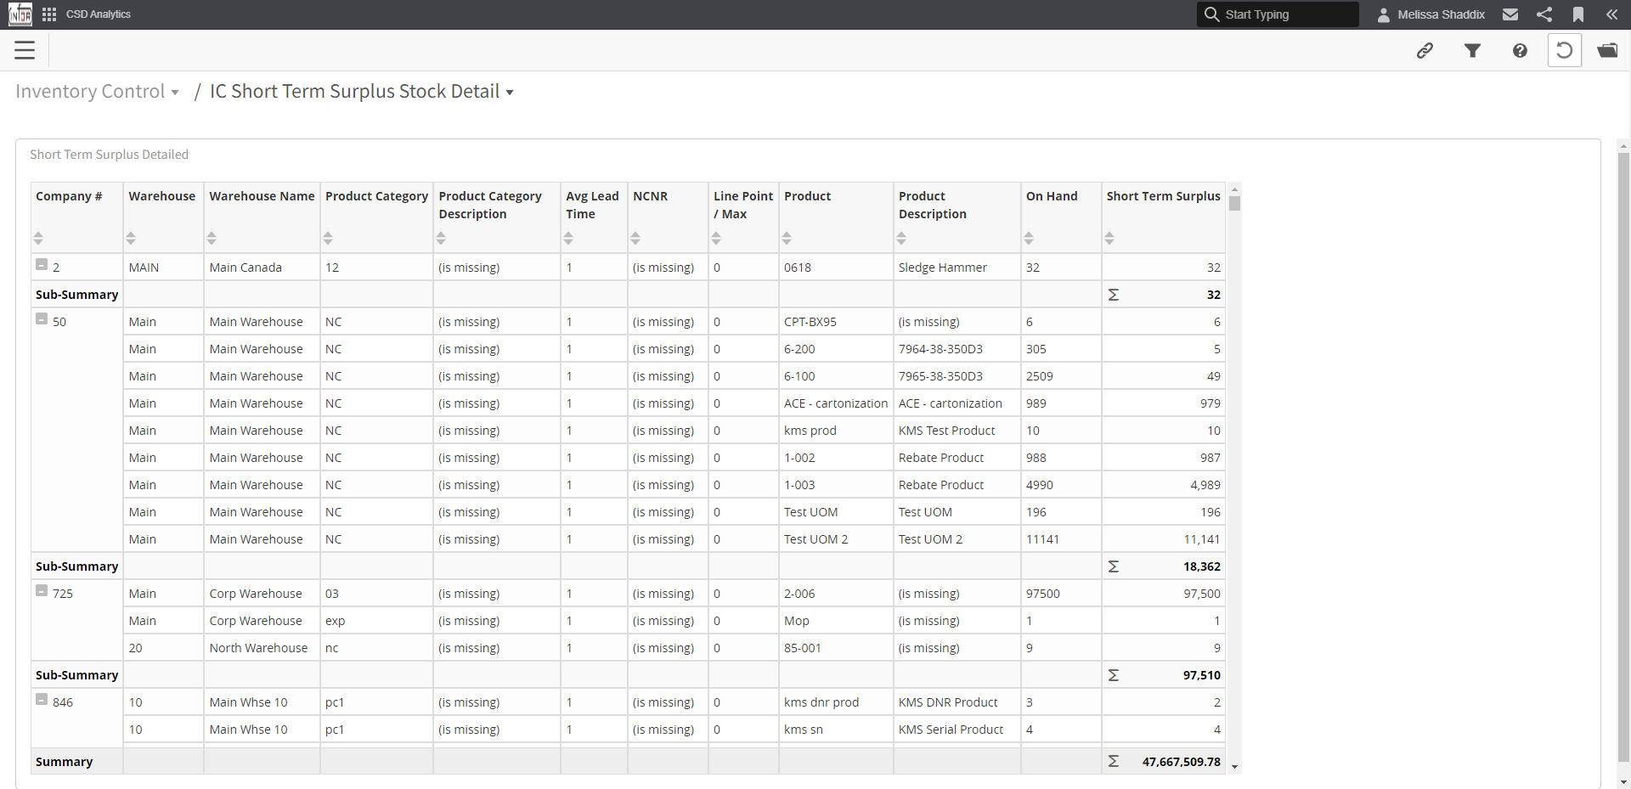Open the Melissa Shaddix user menu
The width and height of the screenshot is (1631, 789).
pos(1431,14)
